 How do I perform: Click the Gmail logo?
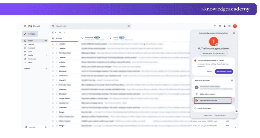pos(34,26)
